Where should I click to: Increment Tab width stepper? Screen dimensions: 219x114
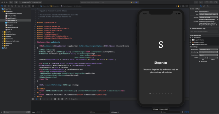[207, 57]
